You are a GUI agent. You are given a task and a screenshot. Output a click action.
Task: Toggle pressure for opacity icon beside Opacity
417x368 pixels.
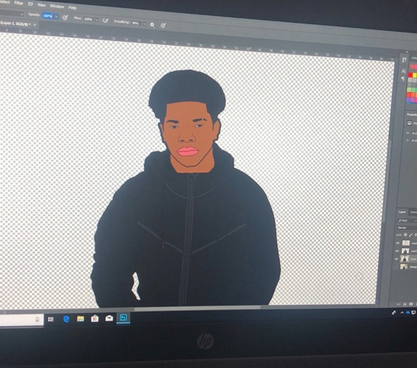[x=65, y=16]
